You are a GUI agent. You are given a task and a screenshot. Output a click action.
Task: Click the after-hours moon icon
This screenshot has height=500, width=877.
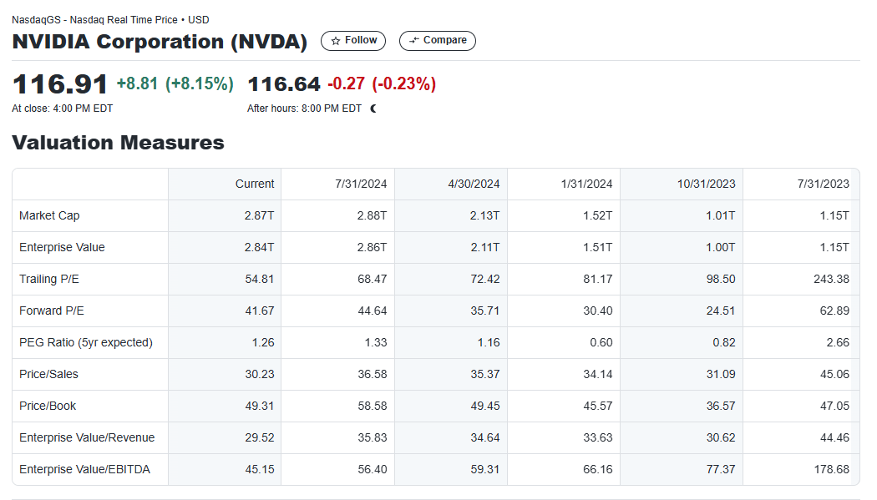click(x=373, y=109)
